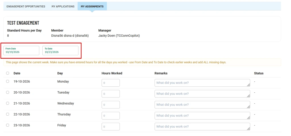Check the box for Thursday 22-10-2026

pyautogui.click(x=8, y=114)
